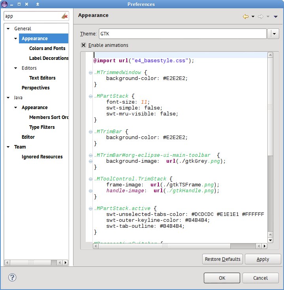
Task: Select Members Sort Order preference page
Action: point(49,117)
